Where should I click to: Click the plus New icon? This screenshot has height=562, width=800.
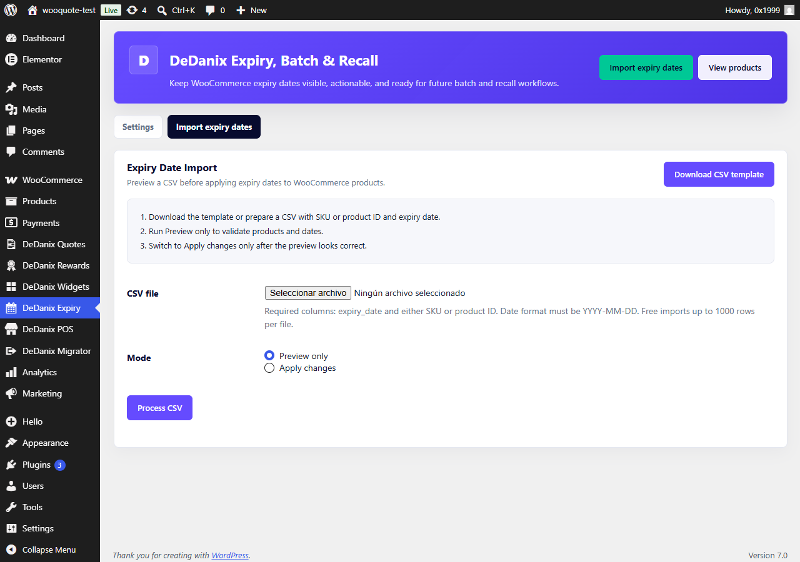[x=241, y=10]
